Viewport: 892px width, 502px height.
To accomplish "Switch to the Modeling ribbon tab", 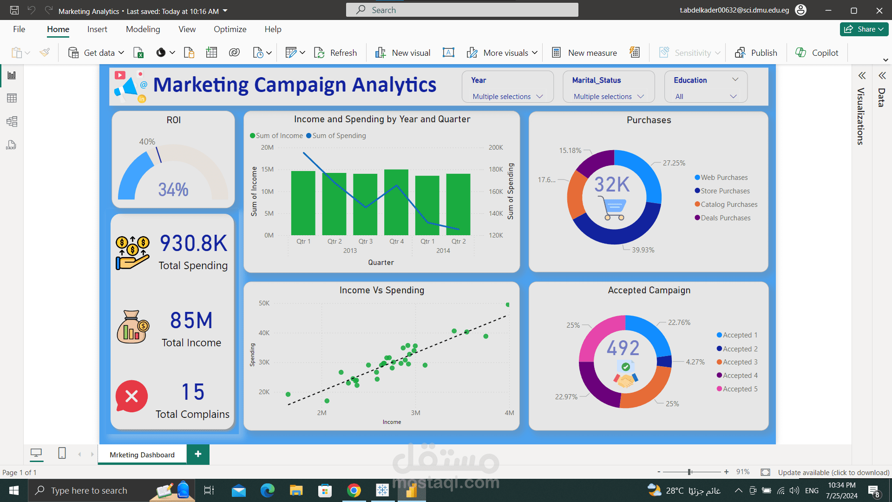I will pyautogui.click(x=143, y=29).
